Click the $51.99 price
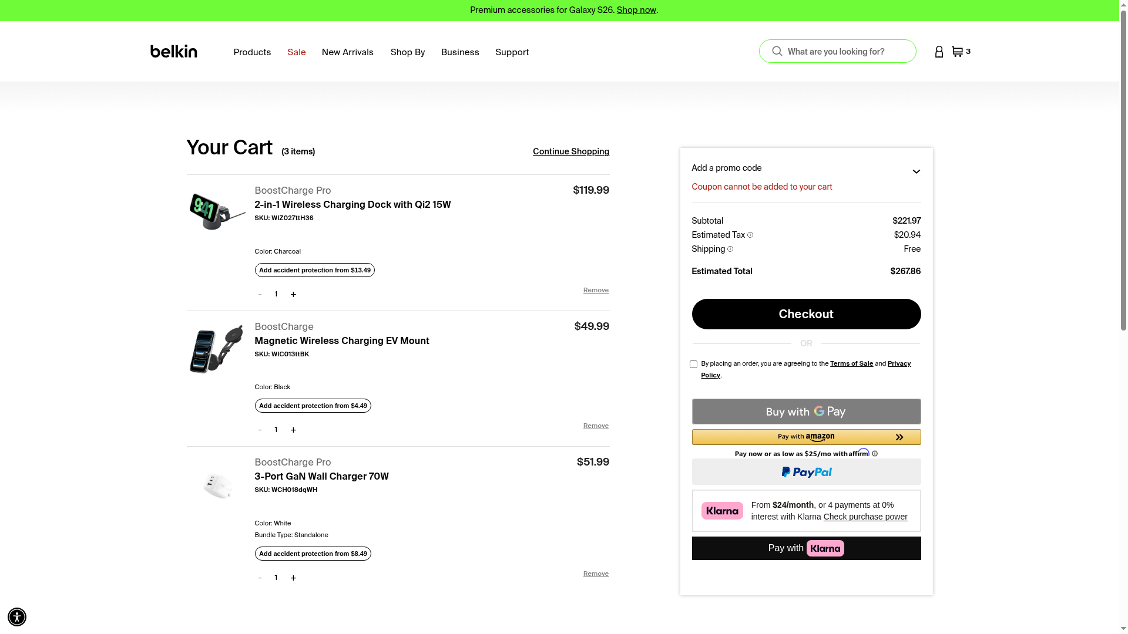Viewport: 1128px width, 634px height. click(593, 462)
